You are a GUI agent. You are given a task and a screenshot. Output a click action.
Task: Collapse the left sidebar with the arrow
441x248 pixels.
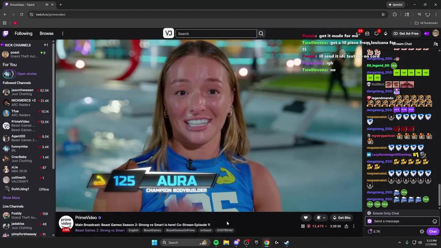coord(46,45)
